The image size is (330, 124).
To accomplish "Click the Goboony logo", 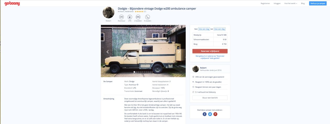I will (x=12, y=3).
